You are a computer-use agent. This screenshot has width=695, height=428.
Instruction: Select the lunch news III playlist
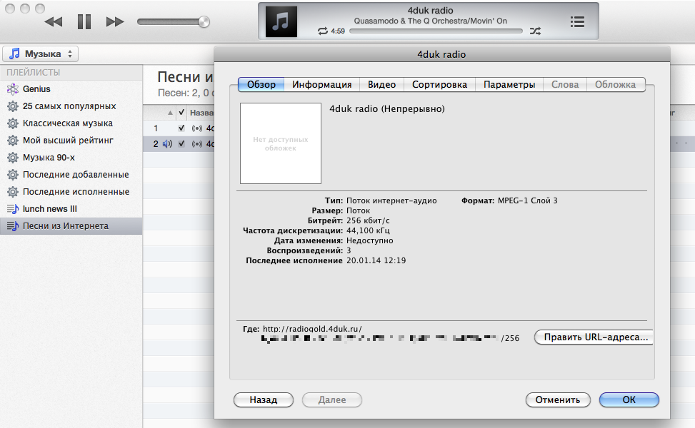49,209
